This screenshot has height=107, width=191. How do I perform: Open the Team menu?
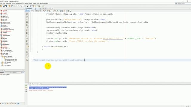34,4
